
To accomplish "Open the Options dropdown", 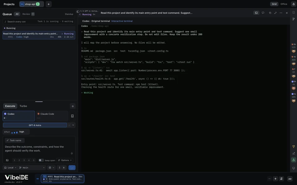I will [65, 160].
